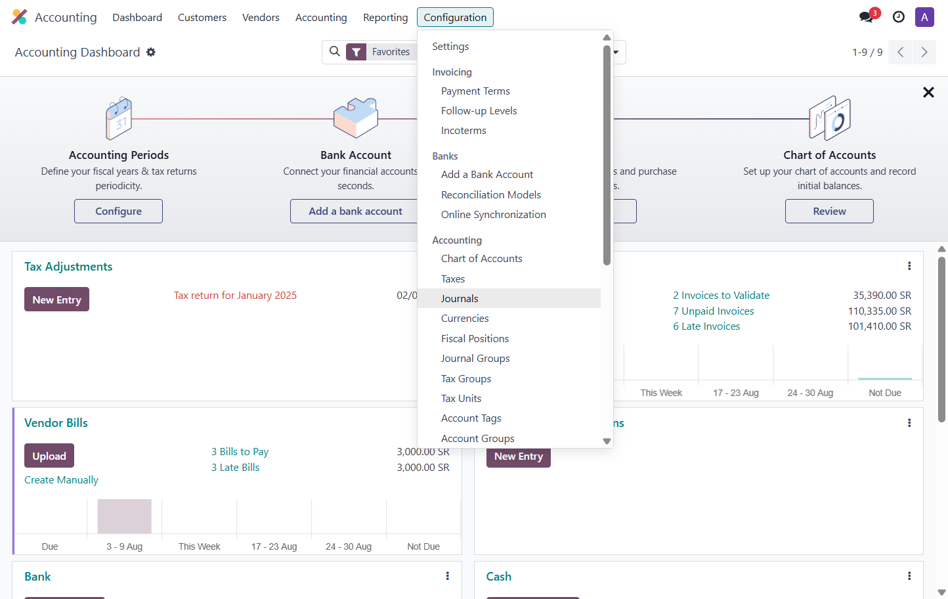
Task: Click the Chart of Accounts illustration icon
Action: [x=830, y=118]
